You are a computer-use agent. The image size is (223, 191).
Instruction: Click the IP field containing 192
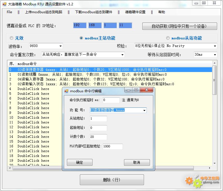pos(80,25)
